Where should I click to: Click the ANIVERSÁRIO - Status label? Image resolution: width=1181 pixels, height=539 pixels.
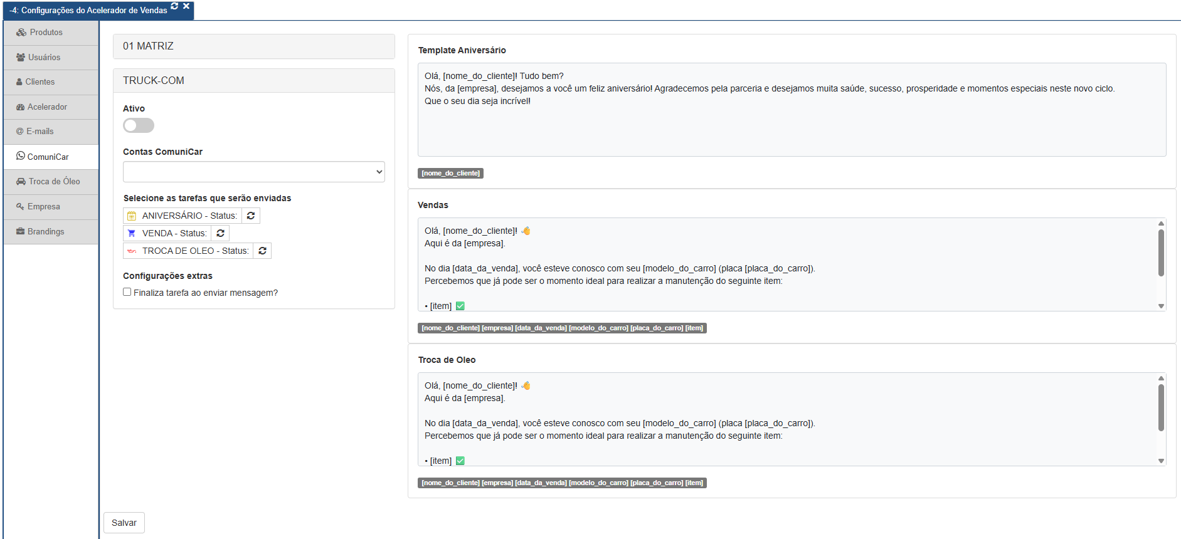click(189, 216)
